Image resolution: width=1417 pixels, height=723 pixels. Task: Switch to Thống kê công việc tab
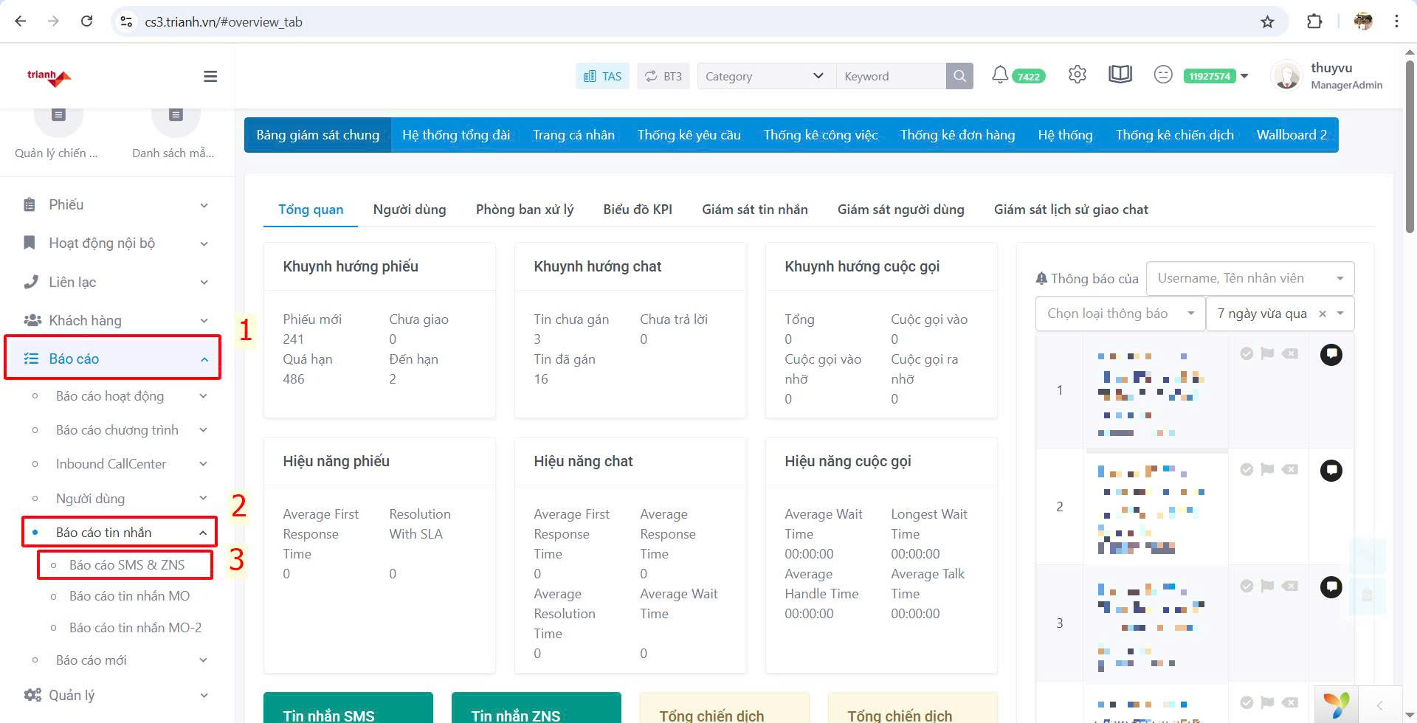coord(821,135)
